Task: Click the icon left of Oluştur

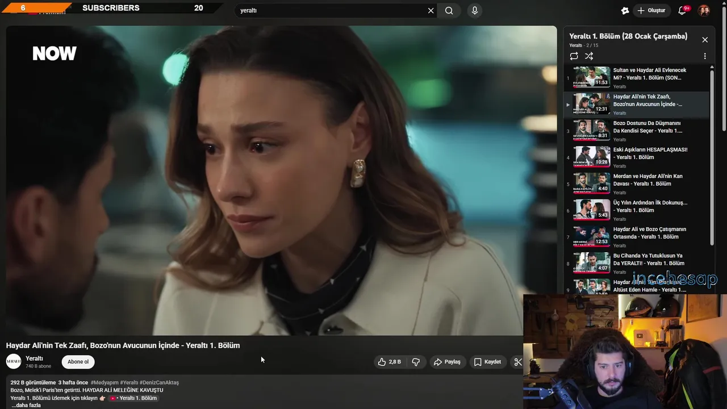Action: [x=625, y=10]
